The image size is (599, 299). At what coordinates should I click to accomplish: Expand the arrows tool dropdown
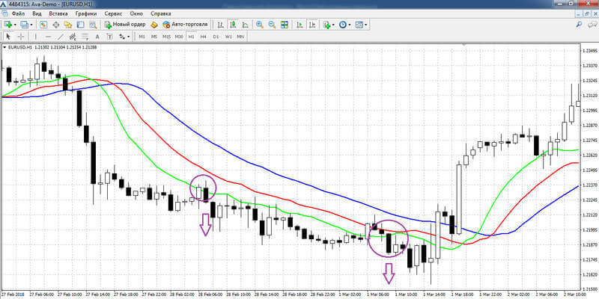(128, 37)
